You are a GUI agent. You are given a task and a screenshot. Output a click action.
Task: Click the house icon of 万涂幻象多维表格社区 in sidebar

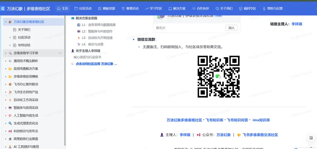point(10,22)
